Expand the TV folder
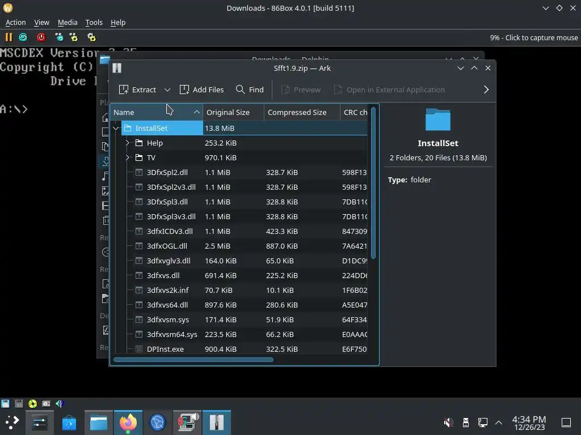 point(127,158)
